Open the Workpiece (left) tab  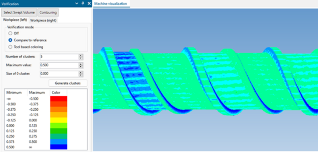(x=15, y=20)
